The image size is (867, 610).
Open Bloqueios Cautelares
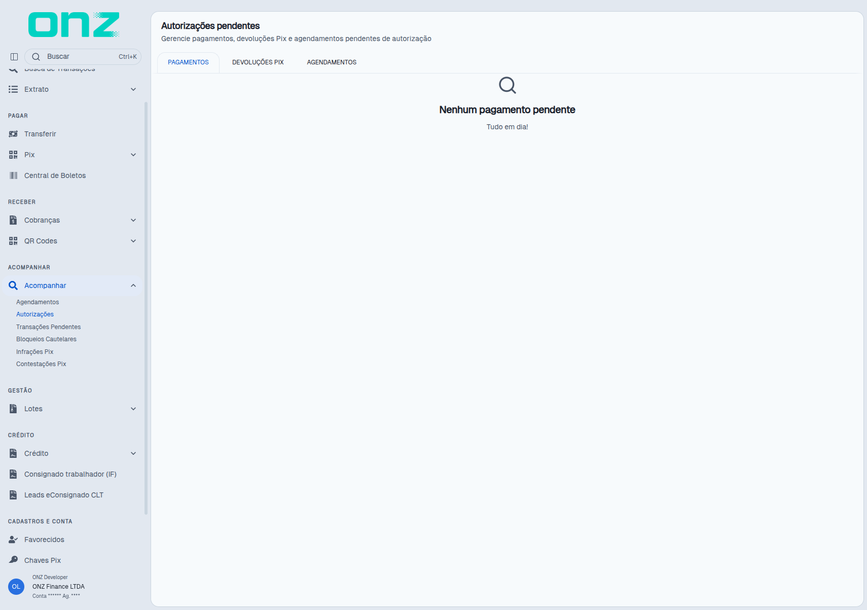pyautogui.click(x=46, y=339)
